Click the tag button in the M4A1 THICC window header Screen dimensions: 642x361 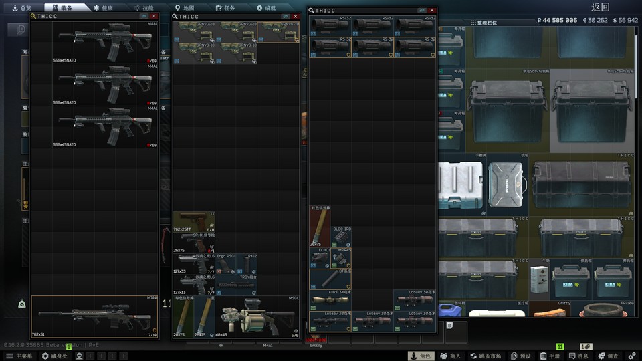(144, 16)
